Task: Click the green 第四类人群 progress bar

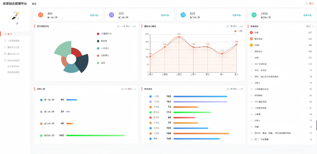Action: [x=95, y=136]
